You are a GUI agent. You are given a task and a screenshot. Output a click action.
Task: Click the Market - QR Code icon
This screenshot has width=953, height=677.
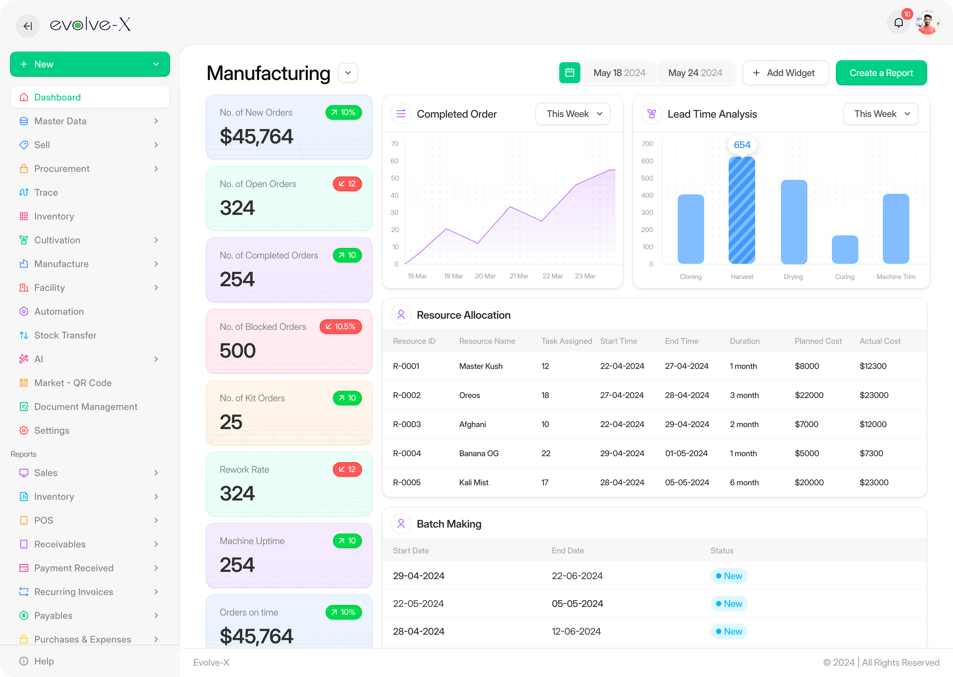coord(24,383)
